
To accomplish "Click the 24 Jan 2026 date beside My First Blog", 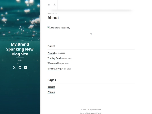I will coord(66,69).
